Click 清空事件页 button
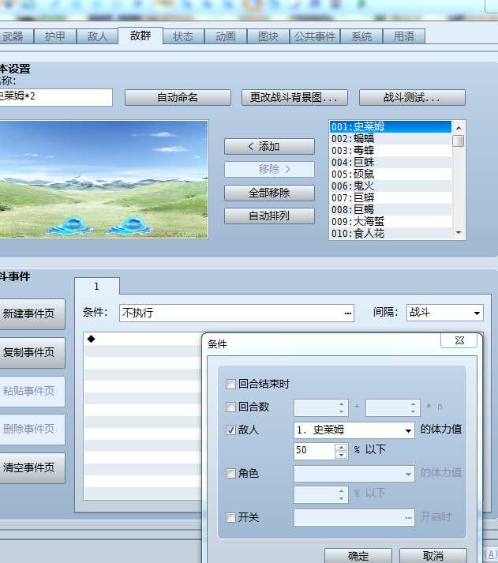Screen dimensions: 498x563 31,467
